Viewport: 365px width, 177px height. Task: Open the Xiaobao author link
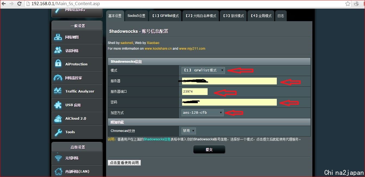[x=153, y=43]
